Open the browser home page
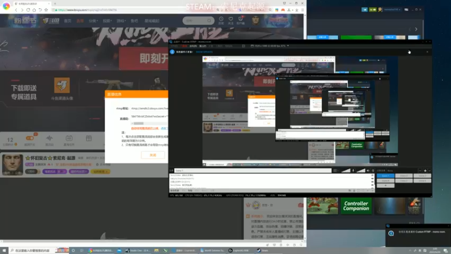Screen dimensions: 451x254 coord(34,10)
